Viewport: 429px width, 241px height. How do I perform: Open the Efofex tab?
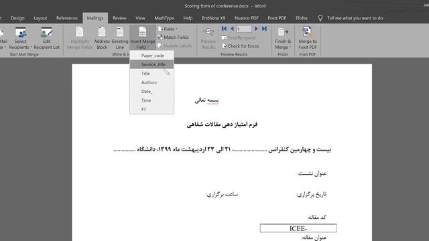point(302,18)
